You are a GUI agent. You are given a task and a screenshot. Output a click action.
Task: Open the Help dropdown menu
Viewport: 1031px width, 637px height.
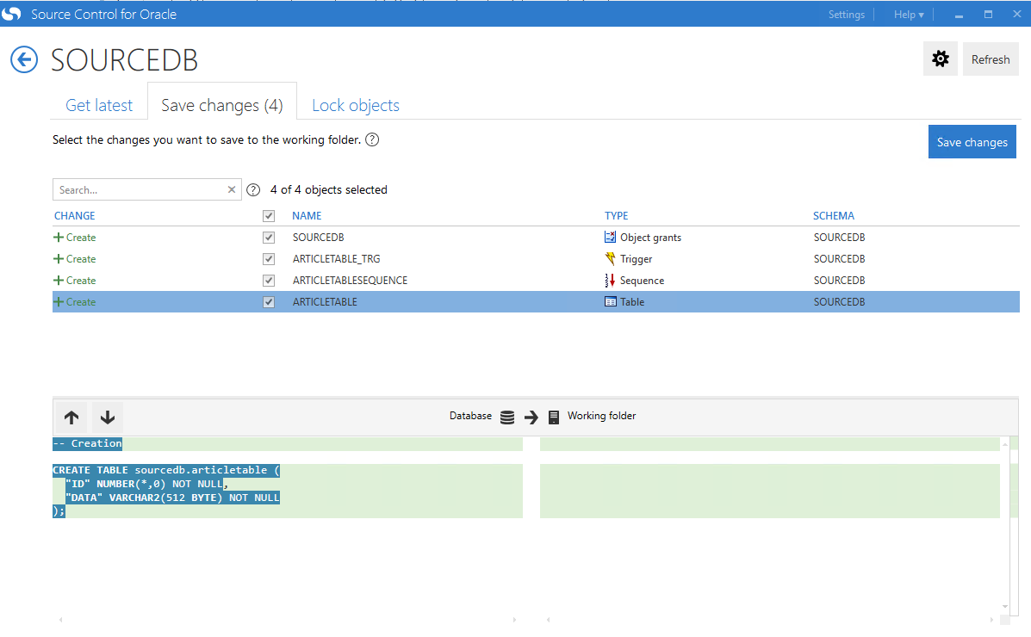[909, 15]
